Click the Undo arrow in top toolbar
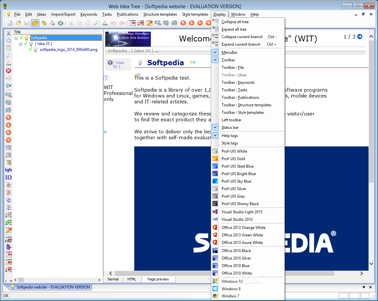This screenshot has height=301, width=378. (x=113, y=23)
